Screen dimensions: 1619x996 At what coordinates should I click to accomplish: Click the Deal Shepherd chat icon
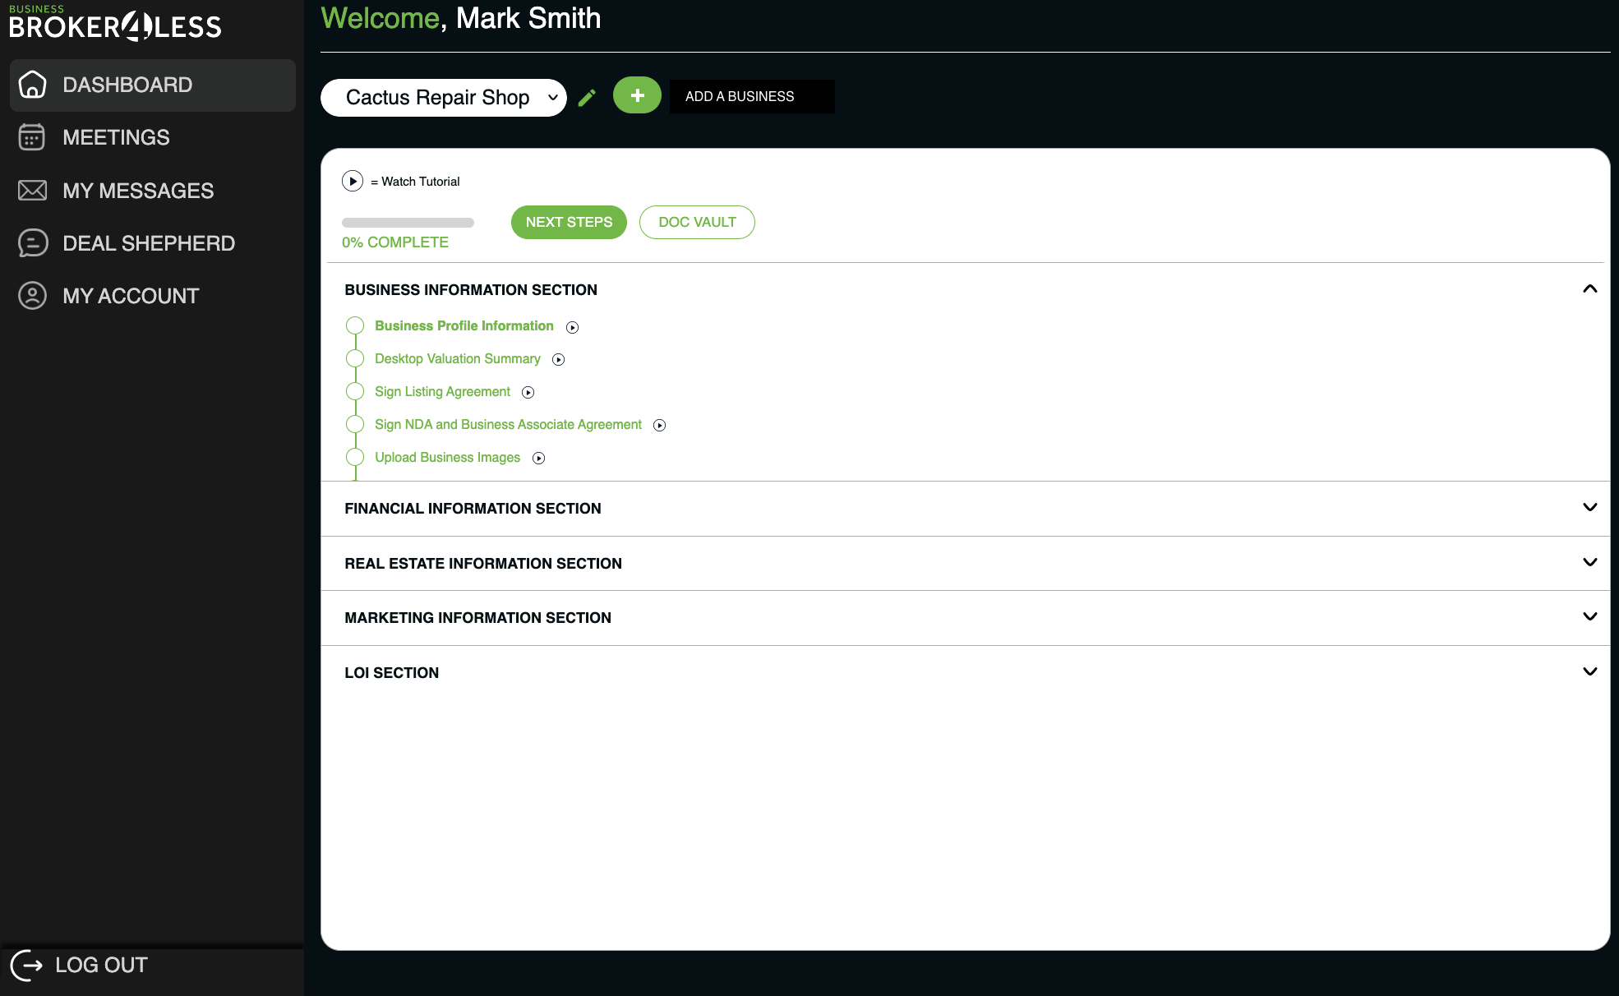coord(31,242)
